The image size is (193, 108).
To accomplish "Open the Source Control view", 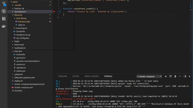I will (x=4, y=4).
